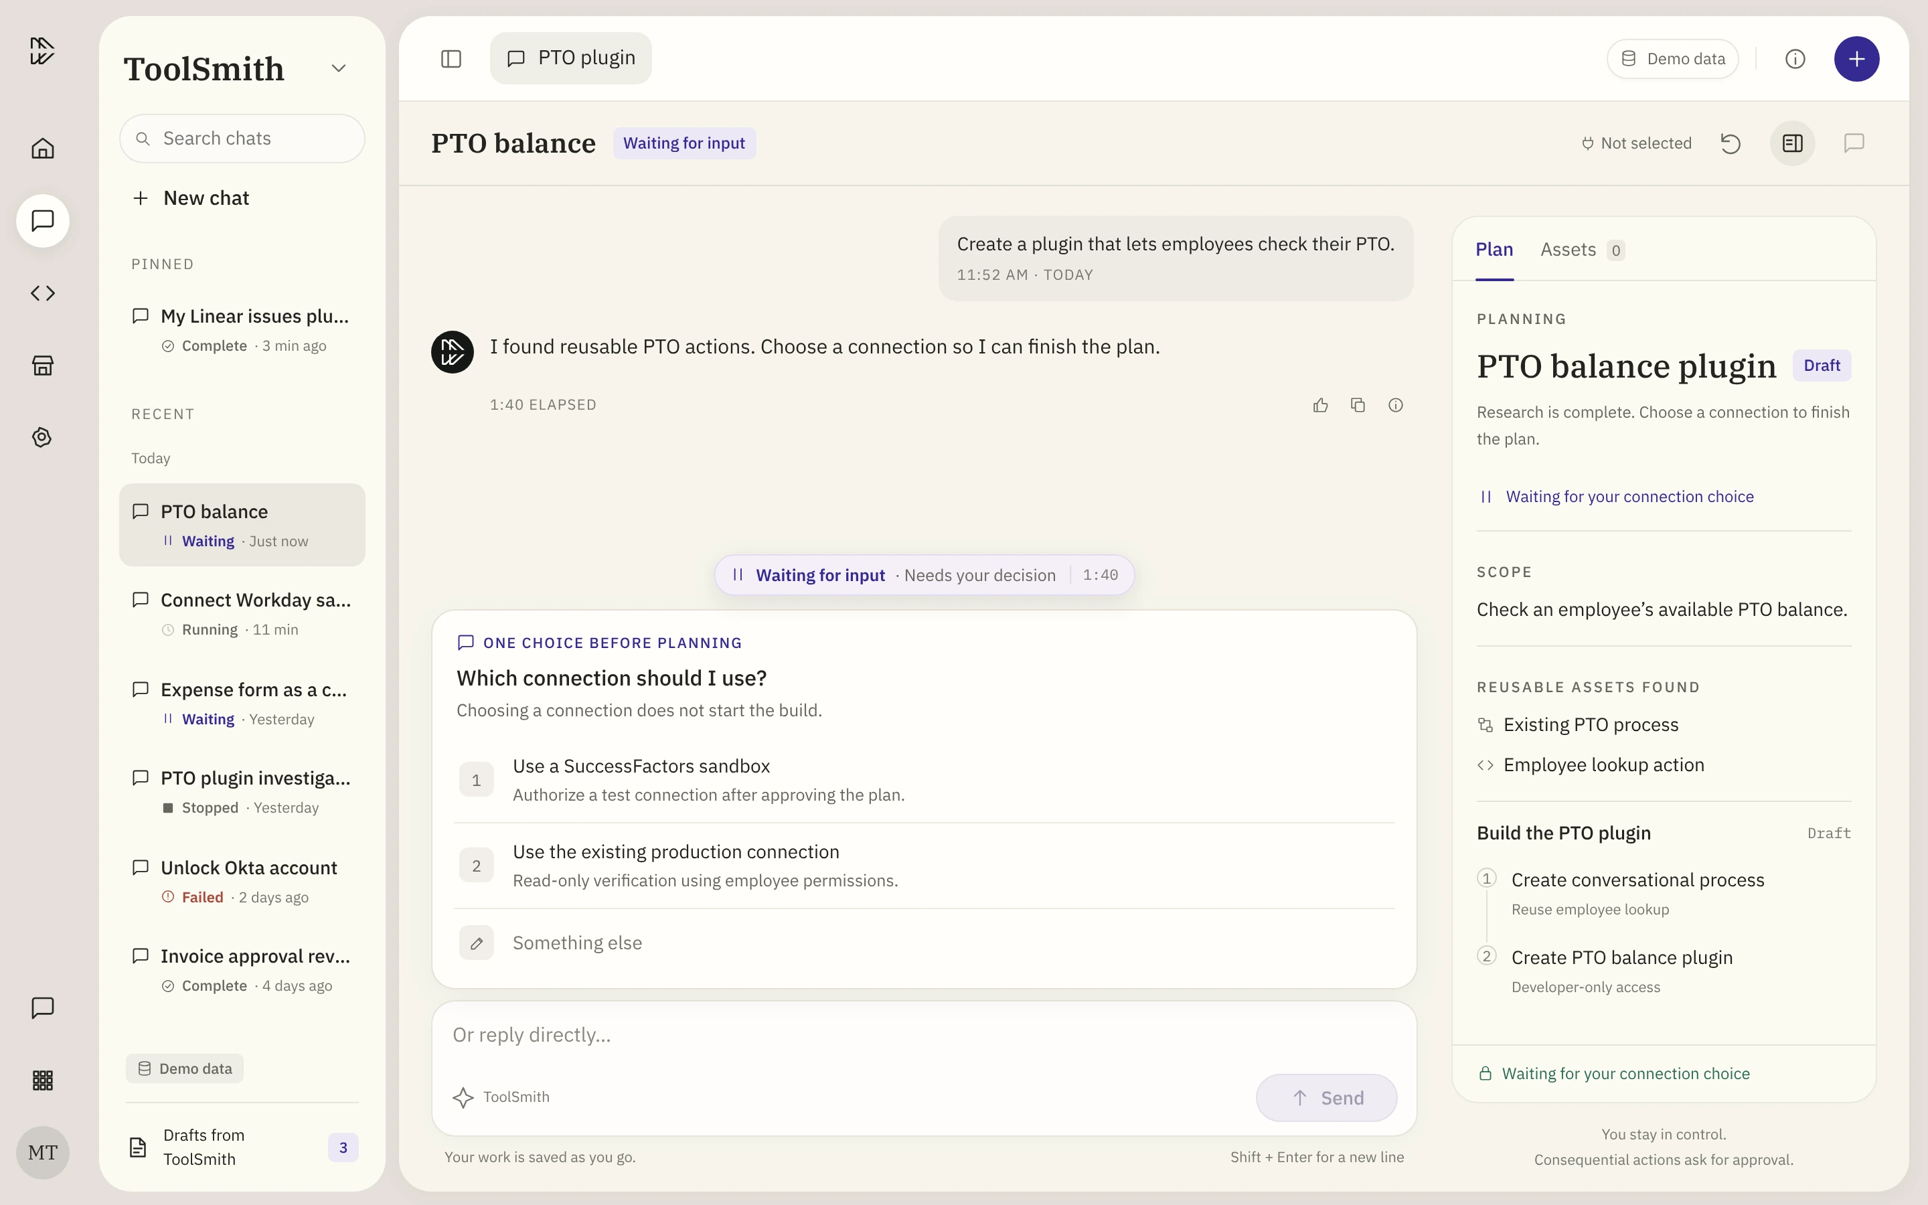Viewport: 1928px width, 1205px height.
Task: Select the Something else option
Action: [924, 943]
